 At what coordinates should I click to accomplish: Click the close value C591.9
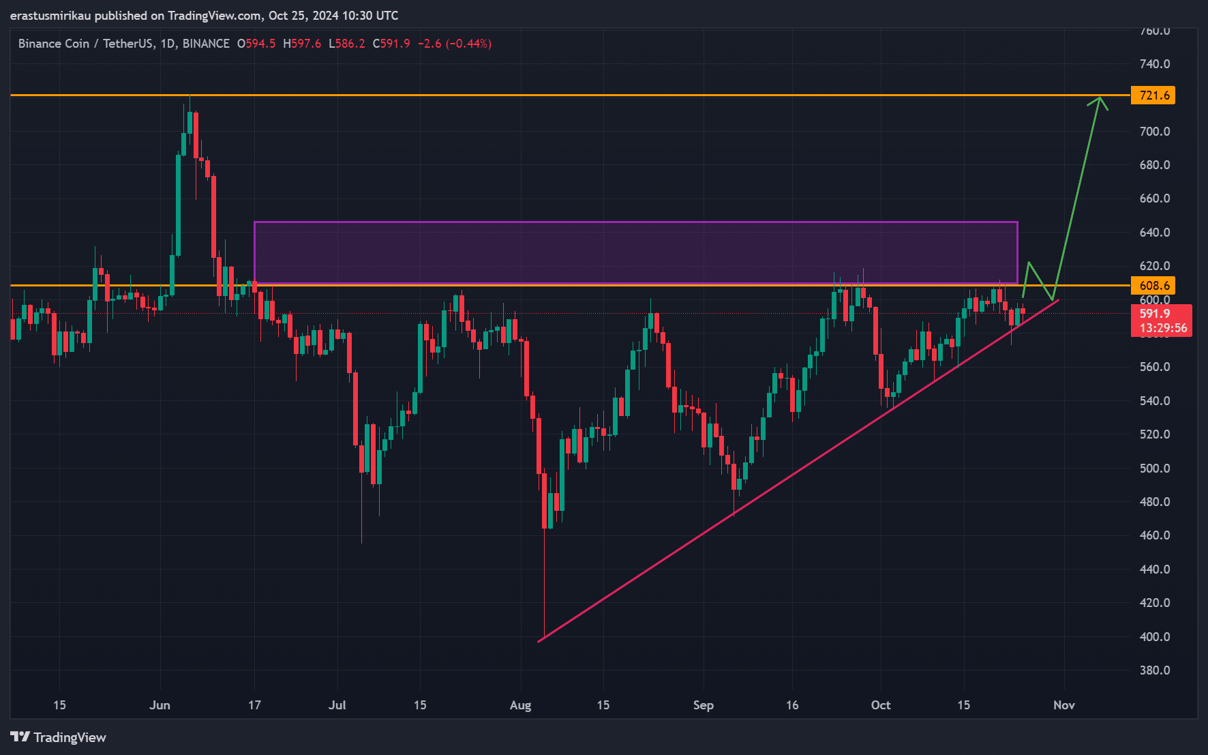click(391, 44)
